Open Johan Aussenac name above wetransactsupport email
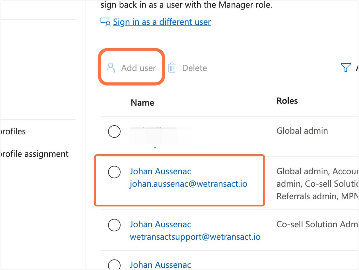This screenshot has width=359, height=270. (160, 224)
